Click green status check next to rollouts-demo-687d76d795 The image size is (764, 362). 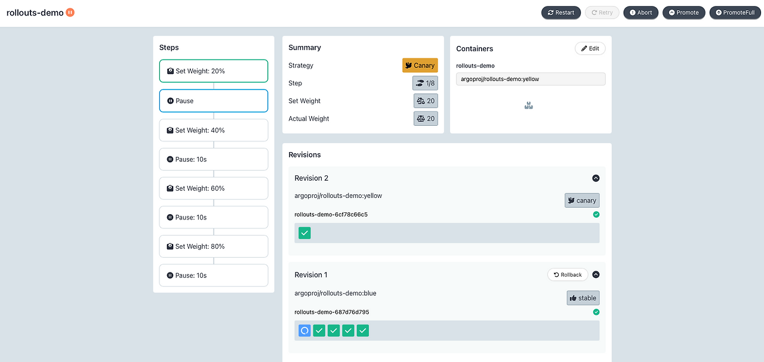click(596, 312)
